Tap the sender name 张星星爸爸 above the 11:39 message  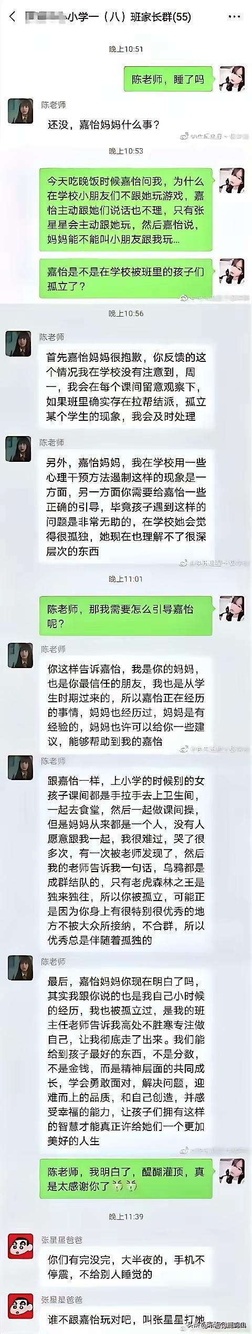(61, 1239)
